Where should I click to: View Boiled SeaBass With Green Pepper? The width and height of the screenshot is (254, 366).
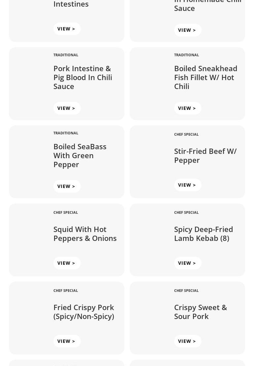(67, 186)
